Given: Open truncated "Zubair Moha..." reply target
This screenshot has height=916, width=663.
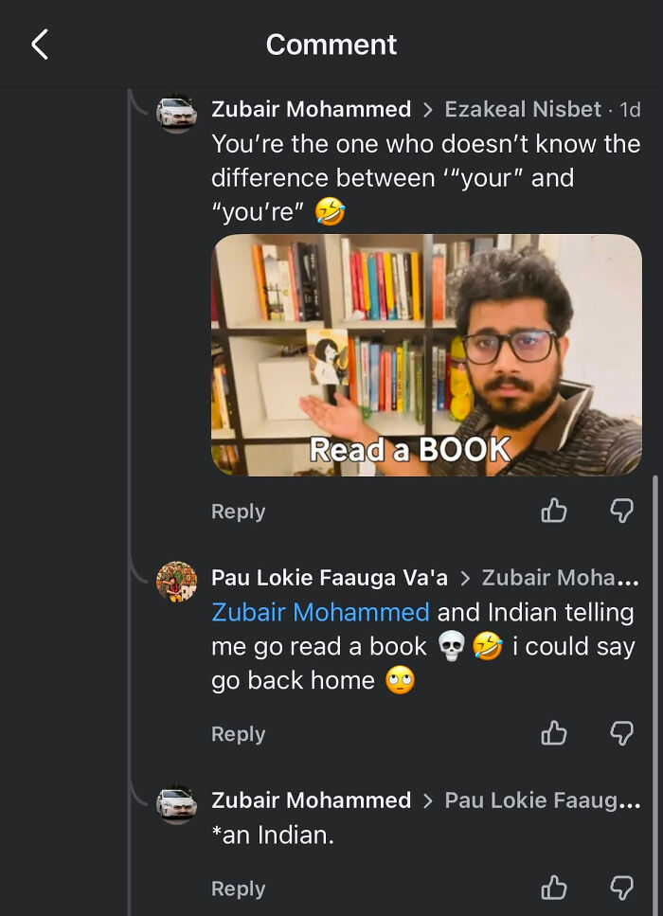Looking at the screenshot, I should (561, 578).
